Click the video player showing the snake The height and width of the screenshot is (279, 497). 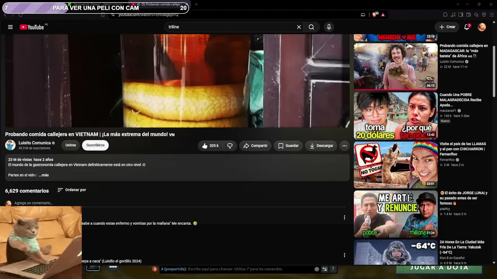[x=177, y=81]
